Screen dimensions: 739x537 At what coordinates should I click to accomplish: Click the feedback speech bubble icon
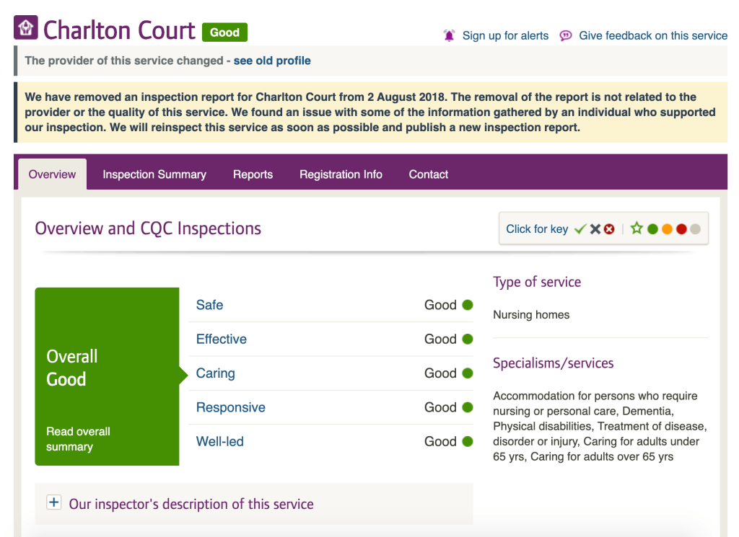click(x=566, y=35)
